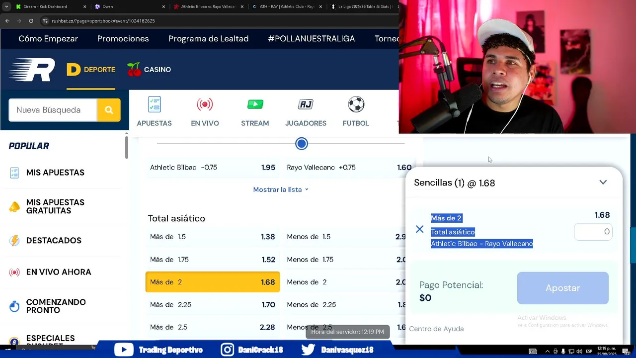This screenshot has width=636, height=358.
Task: Open En Vivo Ahora in sidebar
Action: (x=59, y=272)
